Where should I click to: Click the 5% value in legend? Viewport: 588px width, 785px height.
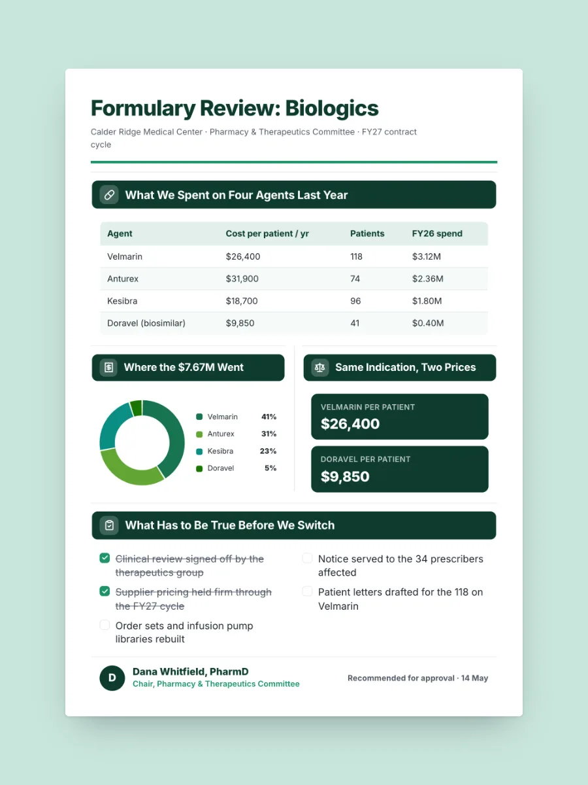coord(270,468)
